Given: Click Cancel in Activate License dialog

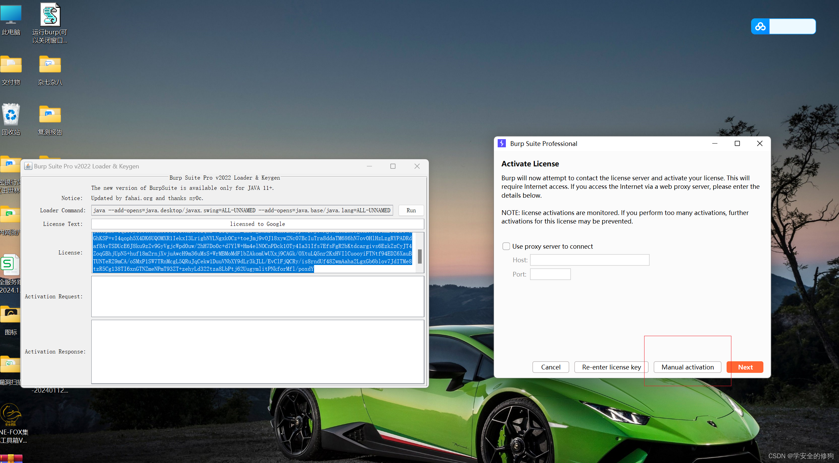Looking at the screenshot, I should click(x=550, y=367).
